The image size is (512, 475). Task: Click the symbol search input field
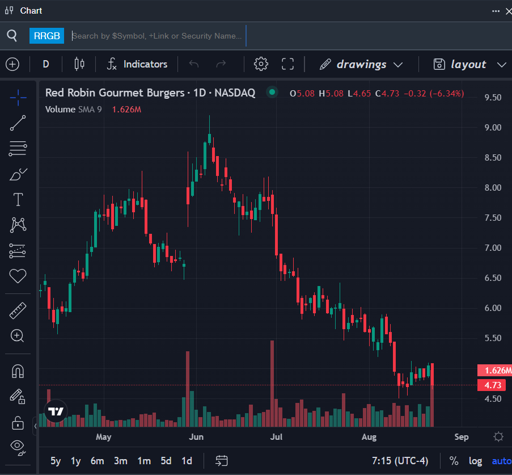click(158, 36)
